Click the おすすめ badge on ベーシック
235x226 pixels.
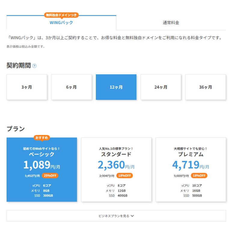[x=42, y=138]
